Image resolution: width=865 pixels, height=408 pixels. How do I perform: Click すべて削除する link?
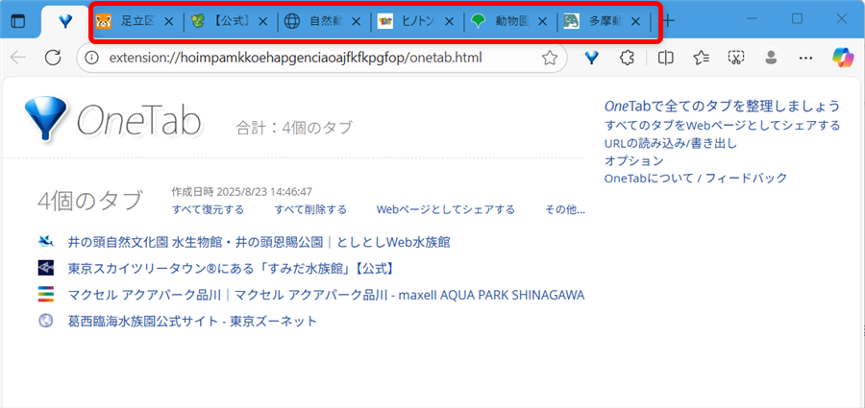pyautogui.click(x=310, y=209)
